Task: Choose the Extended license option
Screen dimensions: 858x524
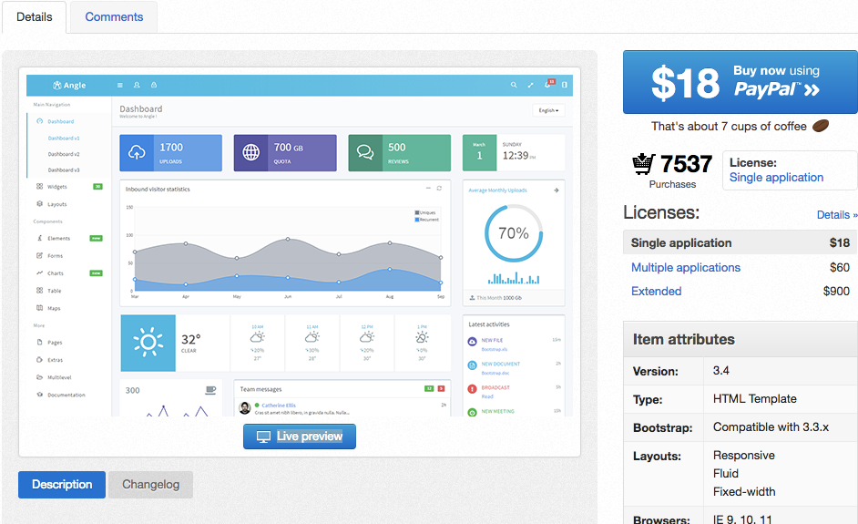Action: (x=656, y=292)
